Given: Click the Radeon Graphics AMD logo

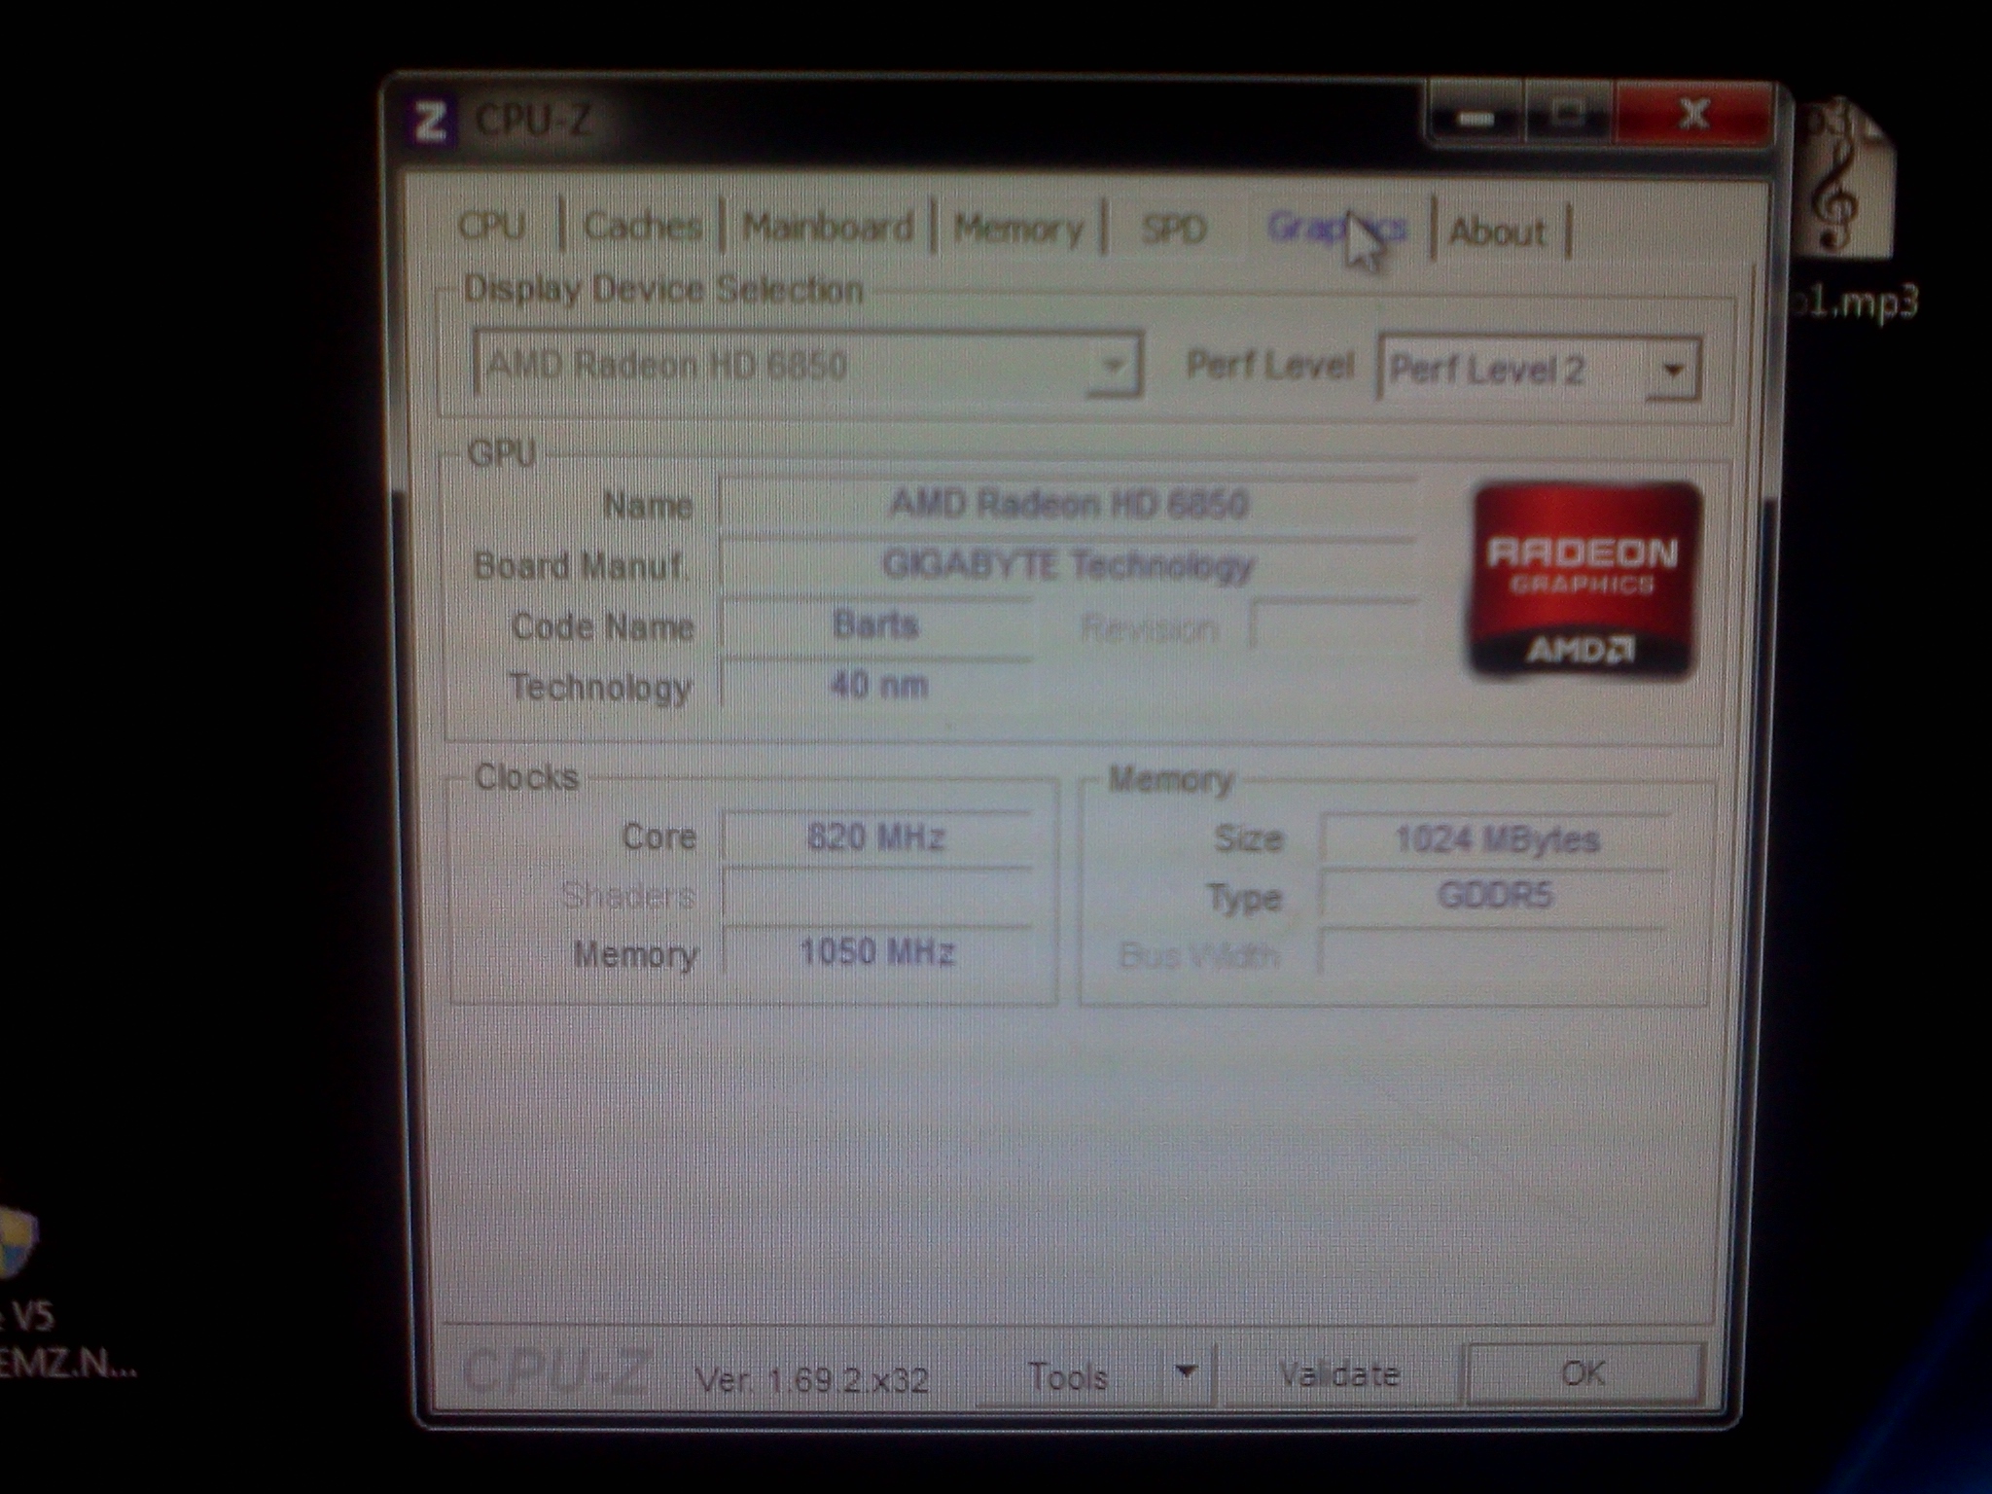Looking at the screenshot, I should [1583, 580].
